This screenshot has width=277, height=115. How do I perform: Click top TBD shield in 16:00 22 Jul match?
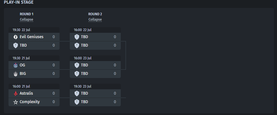click(x=77, y=37)
